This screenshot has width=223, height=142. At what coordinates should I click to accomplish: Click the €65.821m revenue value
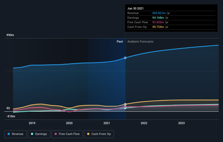159,13
